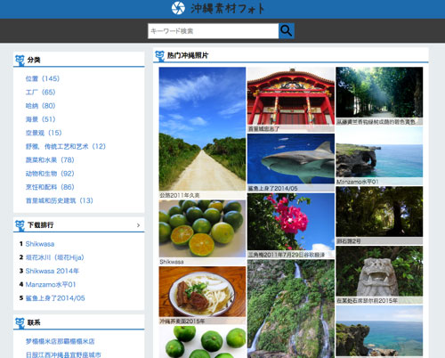Click the mascot icon beside 下载排行 heading
Image resolution: width=445 pixels, height=358 pixels.
pyautogui.click(x=20, y=225)
